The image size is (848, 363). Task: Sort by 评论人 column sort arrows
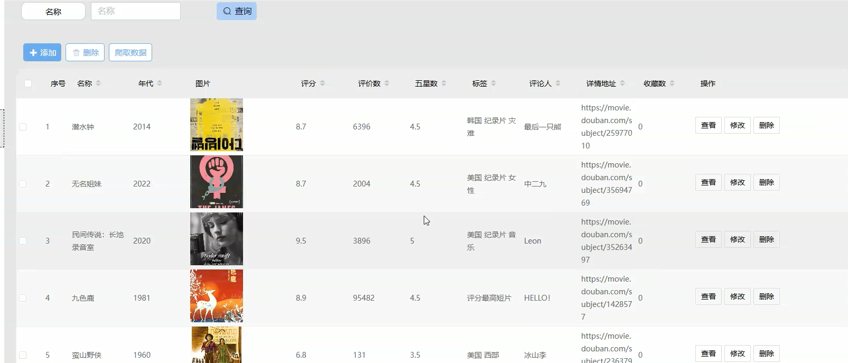coord(558,83)
